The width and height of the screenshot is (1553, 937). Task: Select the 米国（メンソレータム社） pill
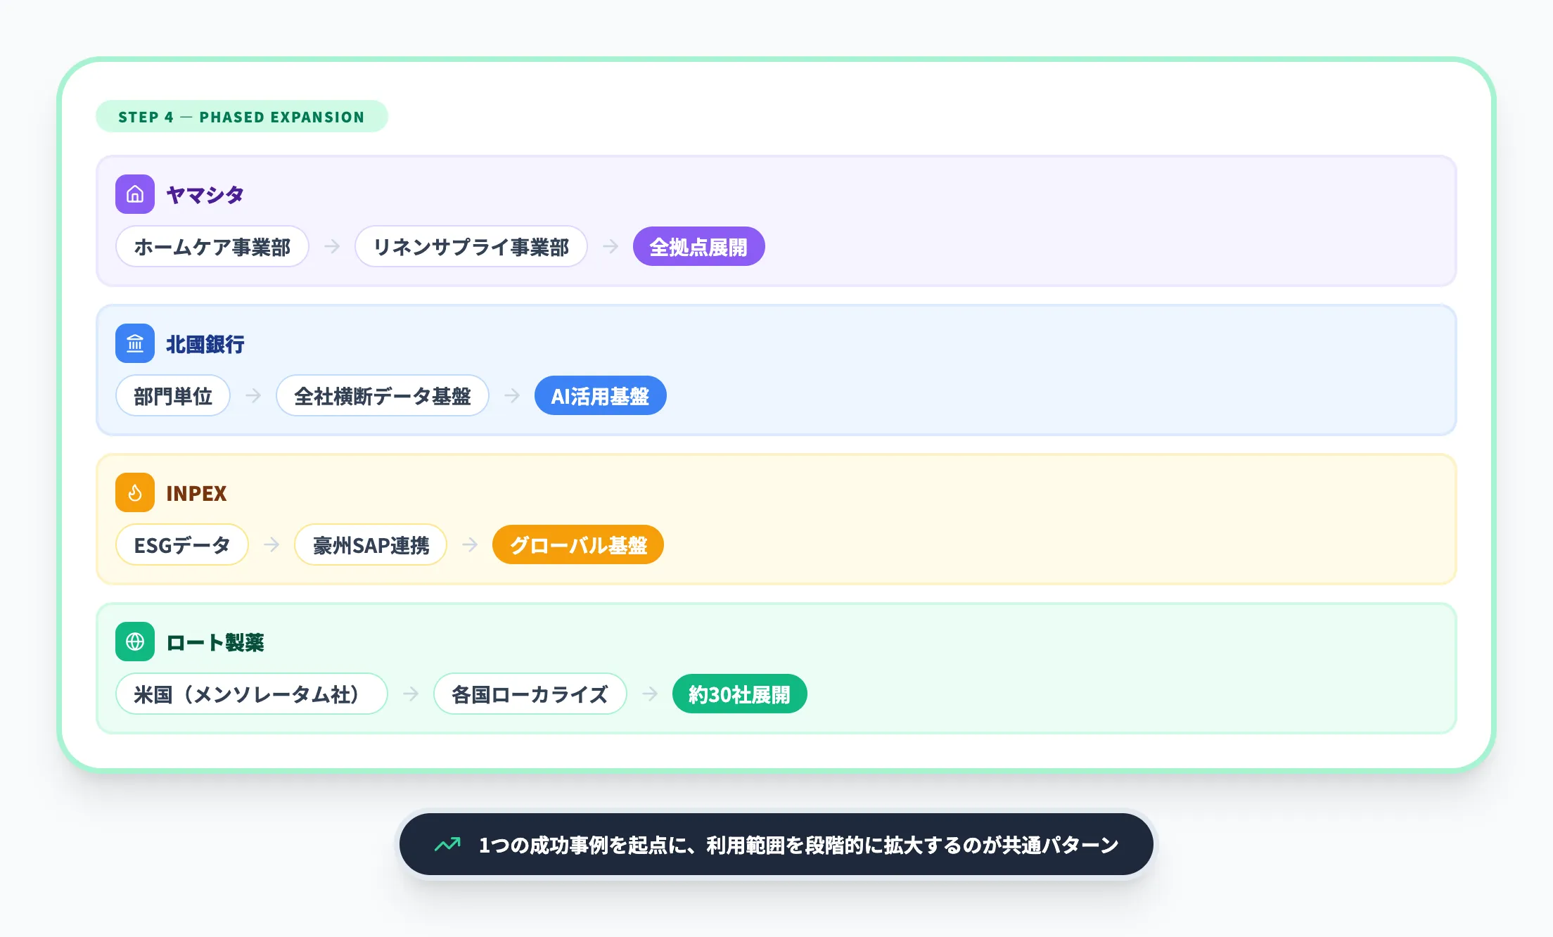pos(251,694)
